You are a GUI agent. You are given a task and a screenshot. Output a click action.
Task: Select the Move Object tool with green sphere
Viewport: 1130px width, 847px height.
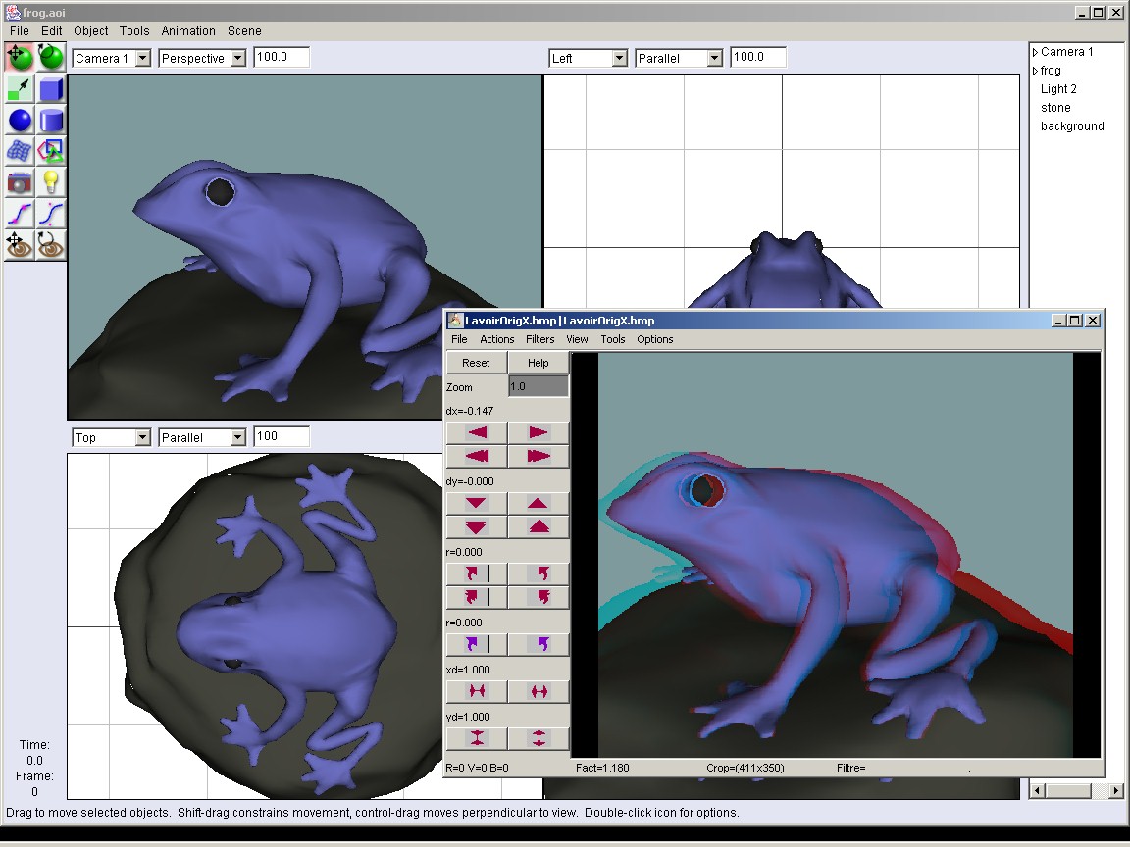pyautogui.click(x=20, y=57)
